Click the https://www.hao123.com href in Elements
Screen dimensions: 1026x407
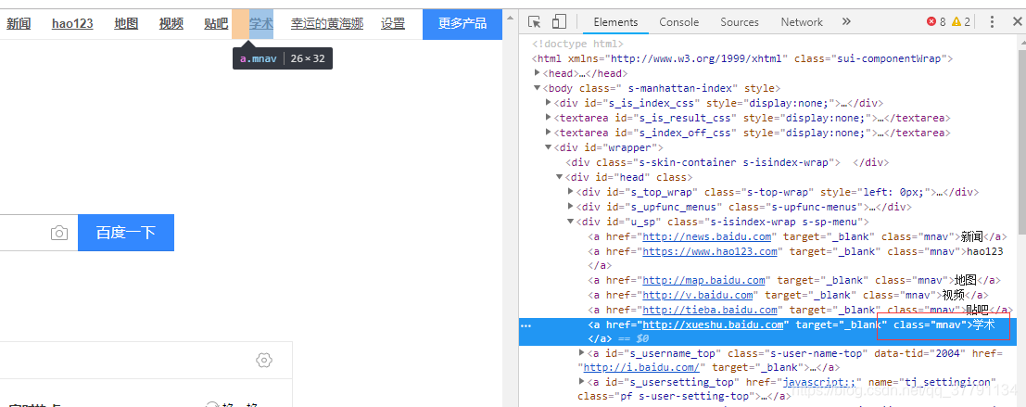point(710,251)
